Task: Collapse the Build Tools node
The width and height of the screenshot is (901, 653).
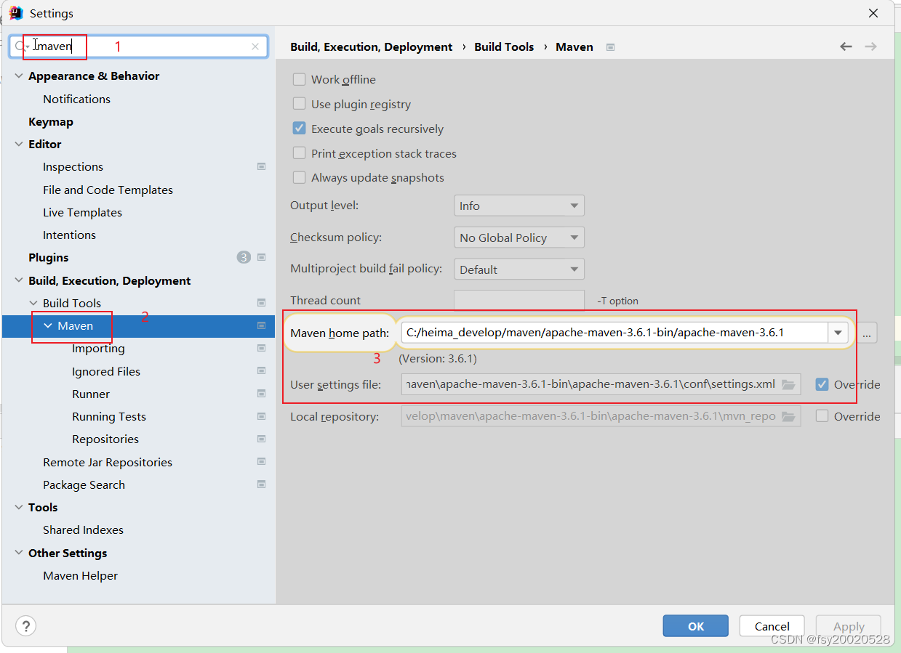Action: (33, 303)
